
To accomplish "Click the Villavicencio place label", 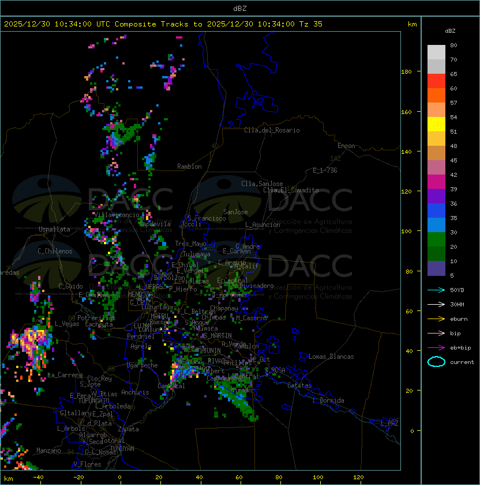I will [x=117, y=215].
